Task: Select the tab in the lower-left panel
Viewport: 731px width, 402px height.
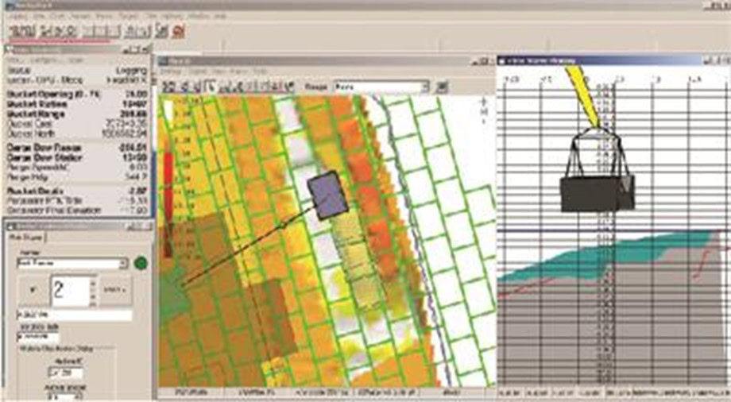Action: [25, 238]
